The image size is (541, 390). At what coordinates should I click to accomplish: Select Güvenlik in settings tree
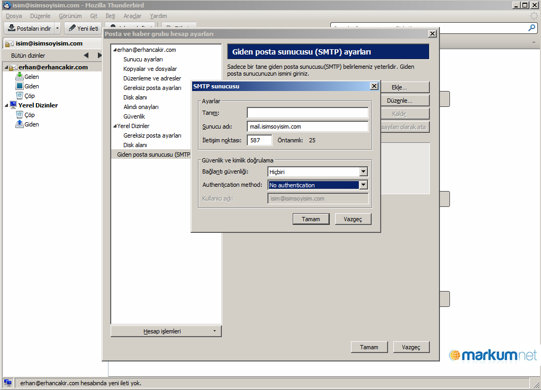(134, 116)
